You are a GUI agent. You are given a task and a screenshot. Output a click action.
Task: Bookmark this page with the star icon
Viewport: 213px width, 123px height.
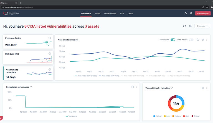point(207,7)
